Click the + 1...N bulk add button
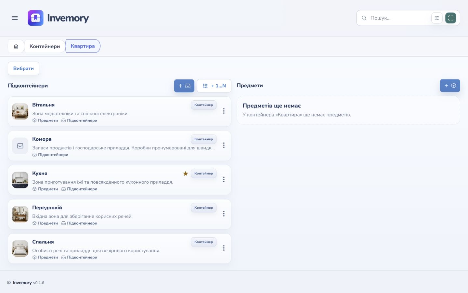The height and width of the screenshot is (293, 468). coord(214,86)
